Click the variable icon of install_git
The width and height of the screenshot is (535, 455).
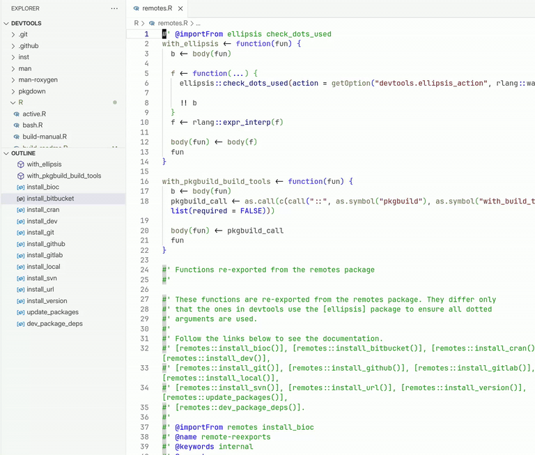(x=21, y=233)
